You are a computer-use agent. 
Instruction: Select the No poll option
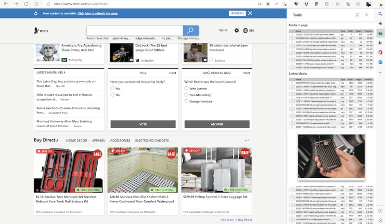click(112, 95)
